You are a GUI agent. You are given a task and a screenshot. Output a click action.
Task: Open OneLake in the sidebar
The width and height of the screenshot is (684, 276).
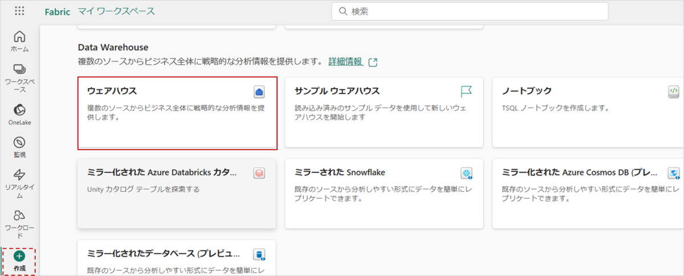coord(19,114)
